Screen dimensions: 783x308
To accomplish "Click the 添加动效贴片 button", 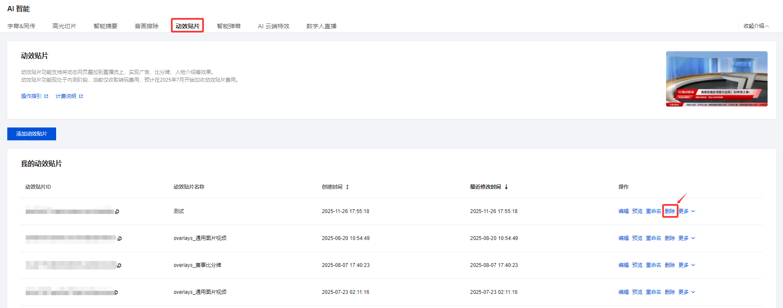I will pyautogui.click(x=32, y=134).
